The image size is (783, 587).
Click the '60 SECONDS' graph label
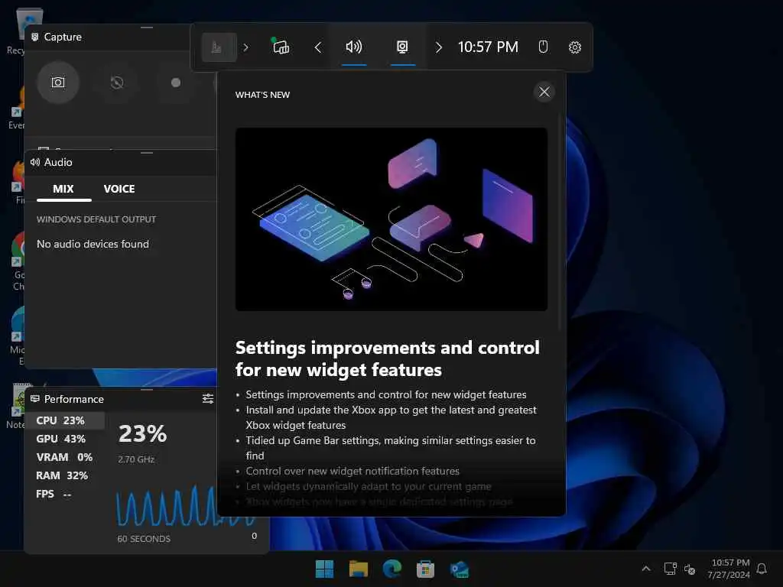pos(144,539)
